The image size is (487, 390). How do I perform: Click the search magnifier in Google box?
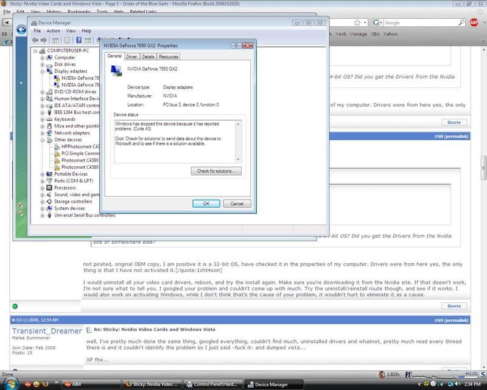click(x=461, y=23)
